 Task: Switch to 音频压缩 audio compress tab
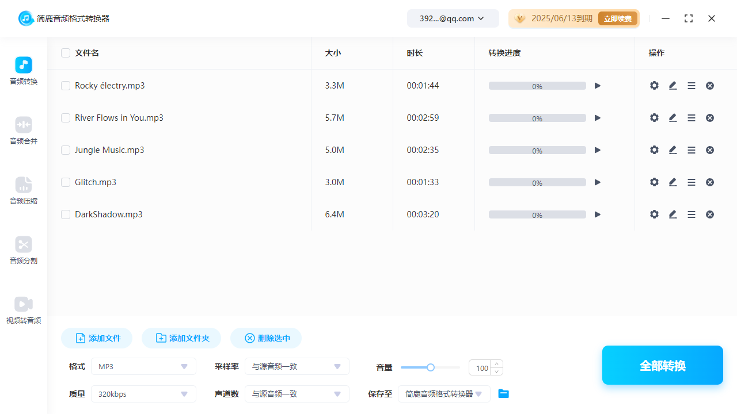(24, 190)
